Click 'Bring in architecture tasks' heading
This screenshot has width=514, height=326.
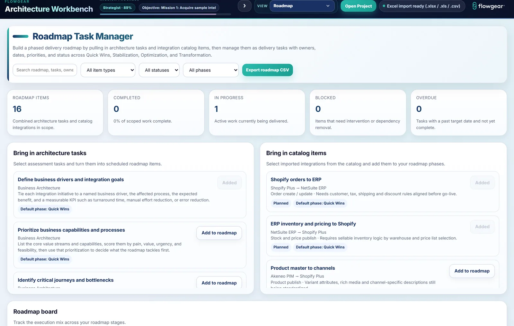tap(50, 153)
